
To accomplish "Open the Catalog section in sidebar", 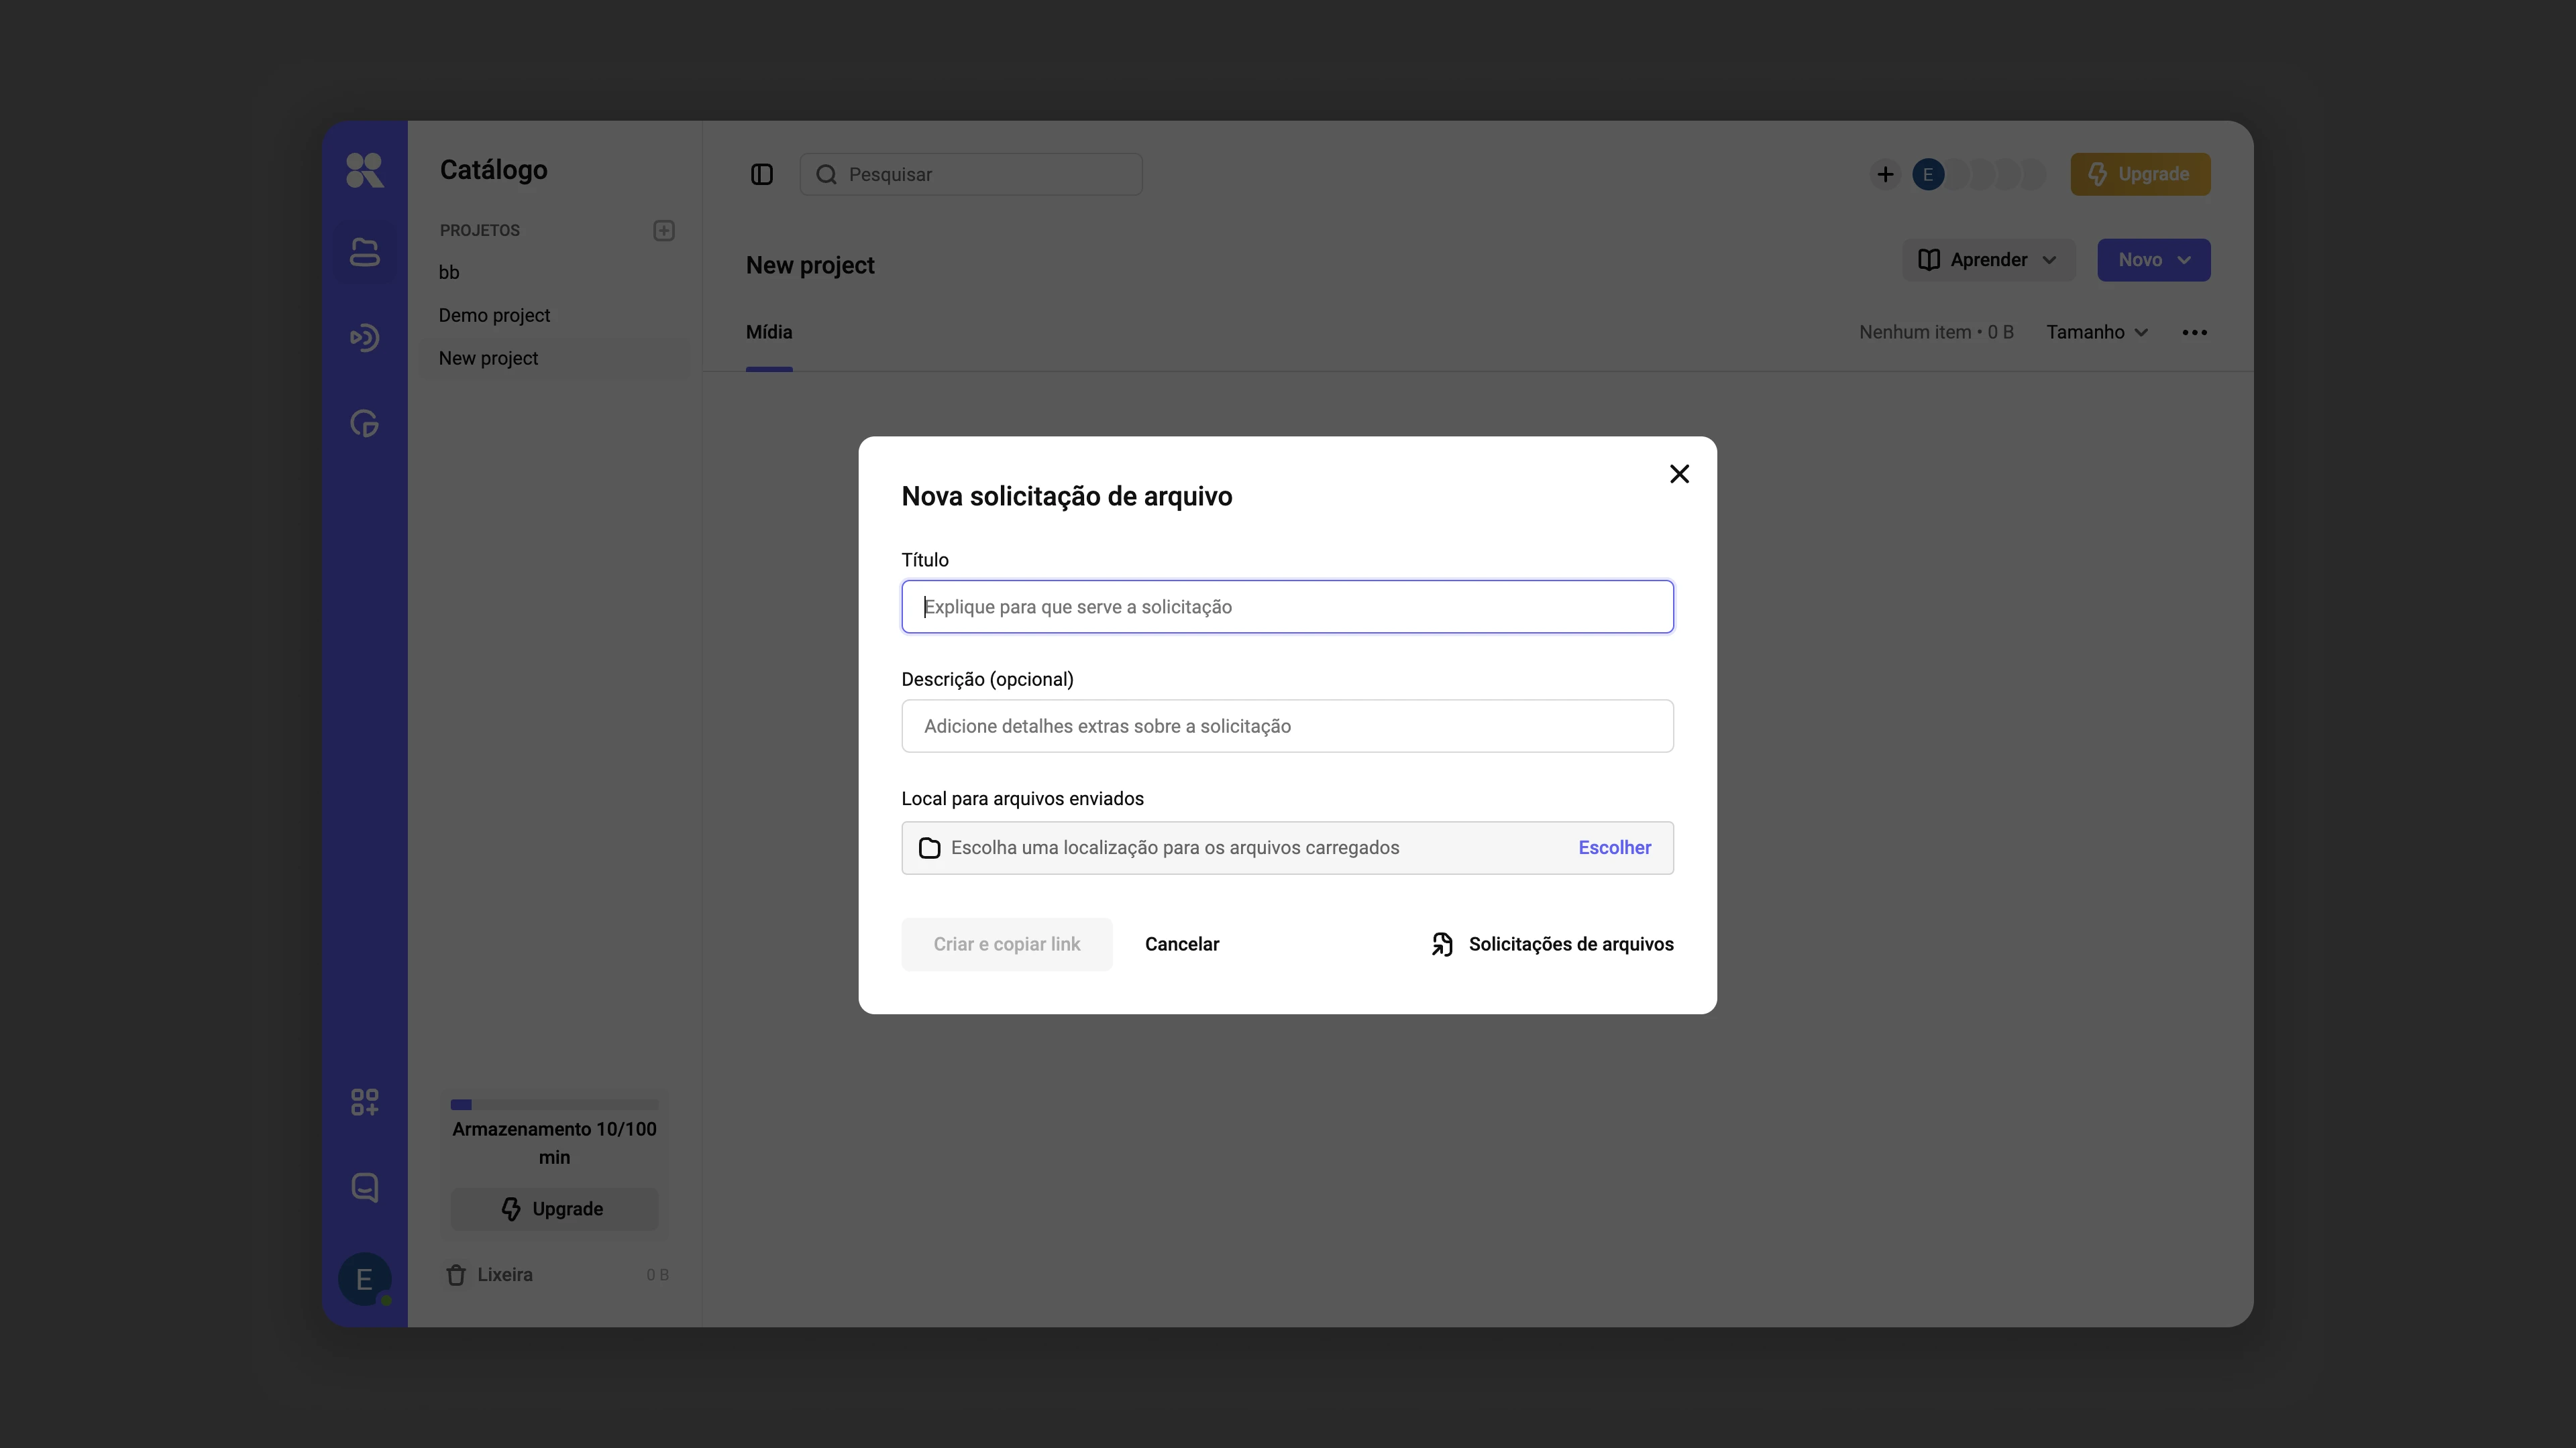I will click(x=364, y=252).
